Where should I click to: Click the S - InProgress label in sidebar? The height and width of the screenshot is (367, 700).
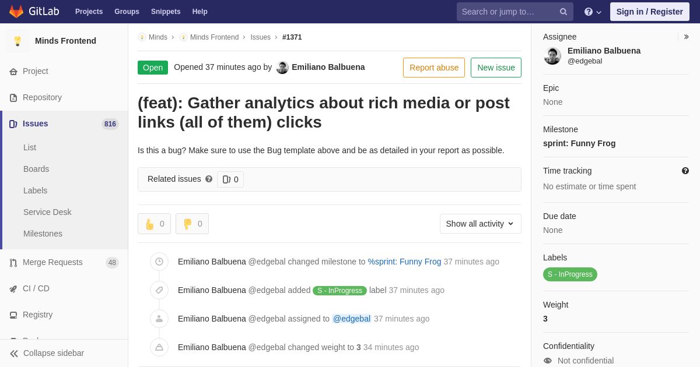[x=570, y=274]
